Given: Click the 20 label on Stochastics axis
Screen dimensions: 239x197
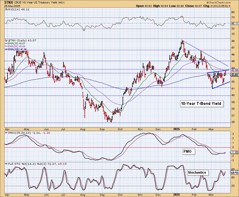Looking at the screenshot, I should click(x=233, y=186).
